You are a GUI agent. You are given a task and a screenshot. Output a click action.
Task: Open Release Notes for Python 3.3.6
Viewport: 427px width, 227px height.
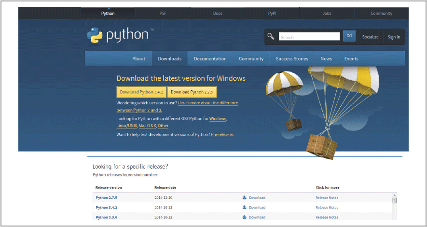click(x=327, y=217)
